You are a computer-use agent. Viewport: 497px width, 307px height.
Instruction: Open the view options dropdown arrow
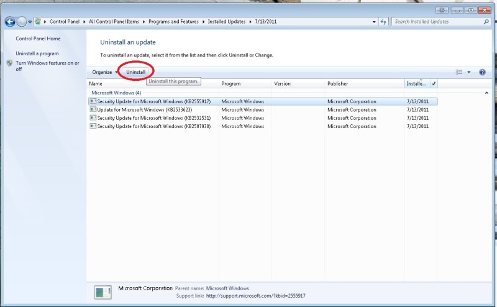(x=469, y=72)
